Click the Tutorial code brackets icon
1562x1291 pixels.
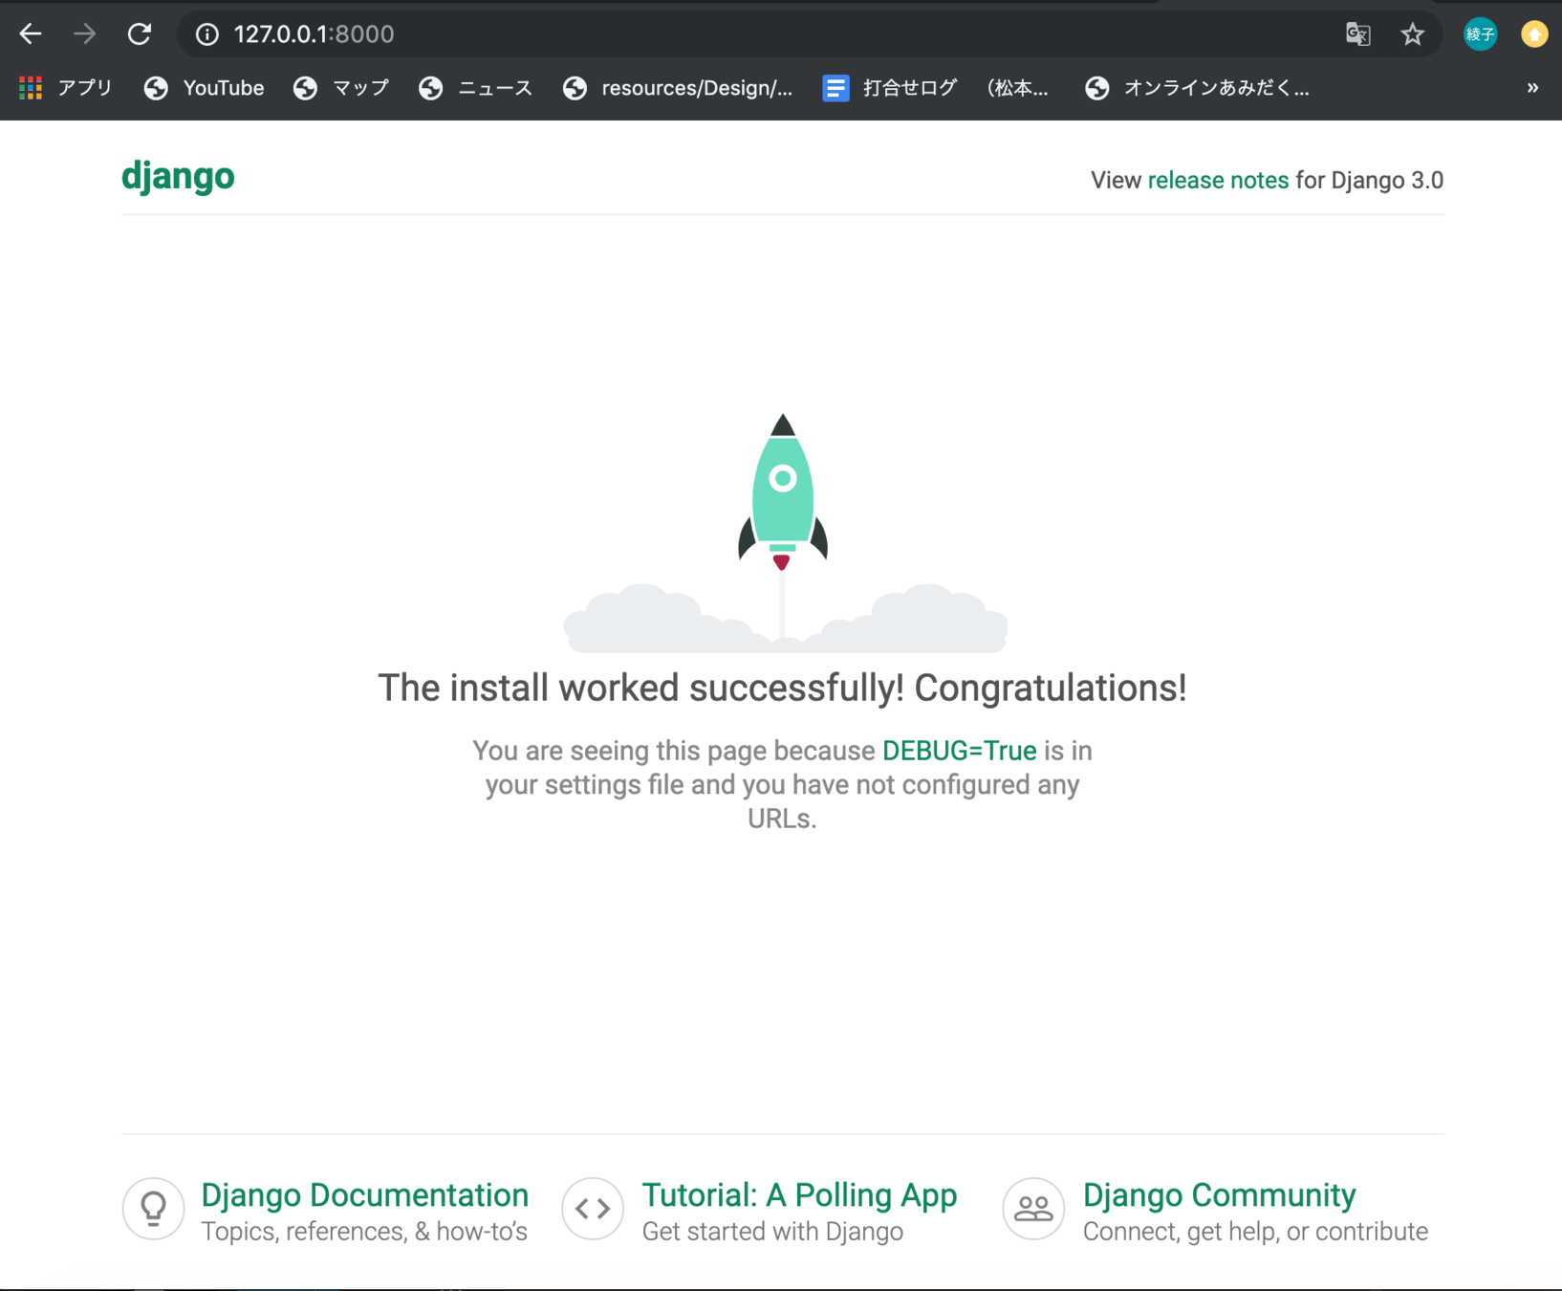[x=593, y=1209]
